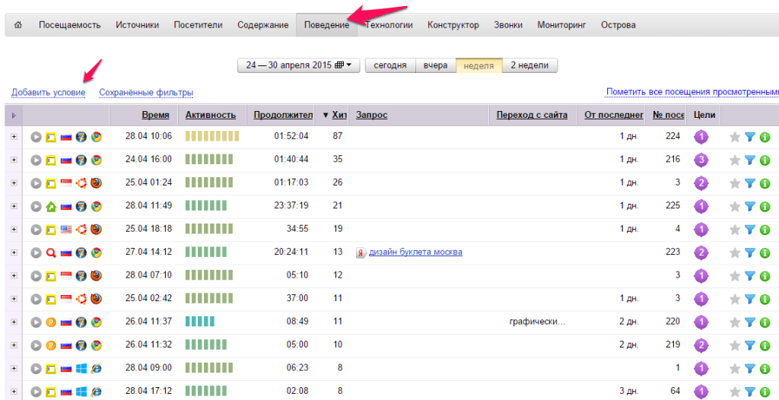The width and height of the screenshot is (779, 400).
Task: Star the 28.04 10:06 visit as favorite
Action: click(x=734, y=137)
